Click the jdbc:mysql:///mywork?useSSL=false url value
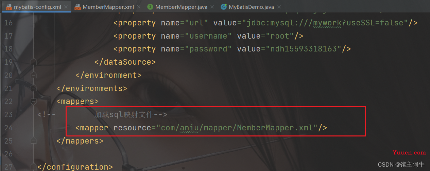Image resolution: width=430 pixels, height=171 pixels. tap(325, 23)
